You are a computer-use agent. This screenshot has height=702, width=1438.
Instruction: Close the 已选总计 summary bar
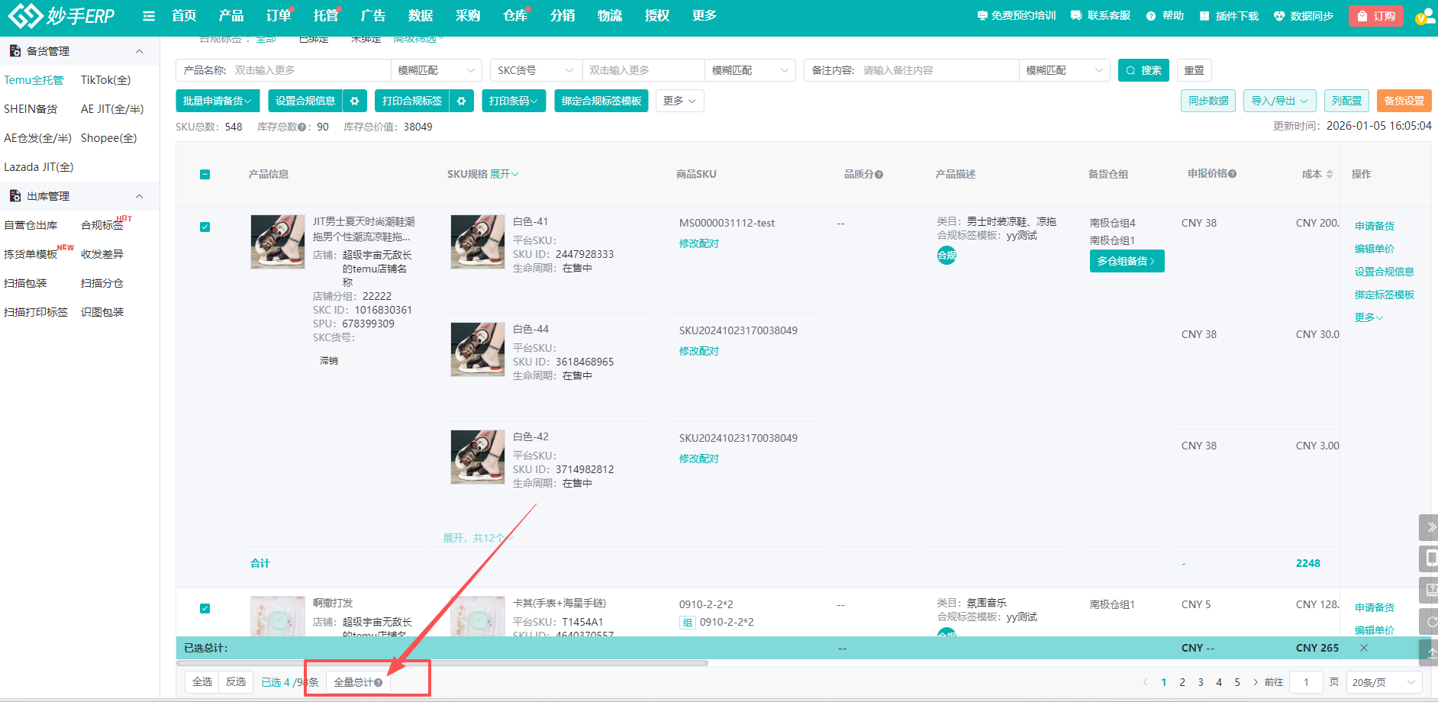[x=1364, y=648]
